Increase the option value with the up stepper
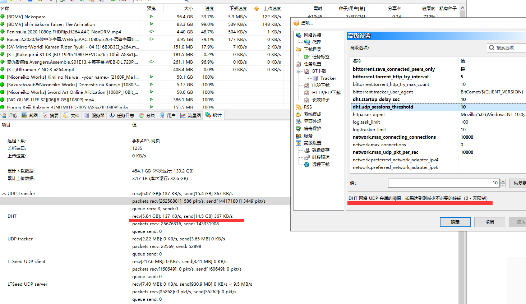Viewport: 526px width, 304px height. pos(503,181)
